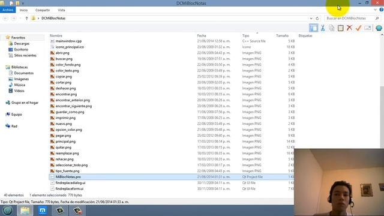
Task: Switch to the Vista ribbon tab
Action: tap(61, 10)
